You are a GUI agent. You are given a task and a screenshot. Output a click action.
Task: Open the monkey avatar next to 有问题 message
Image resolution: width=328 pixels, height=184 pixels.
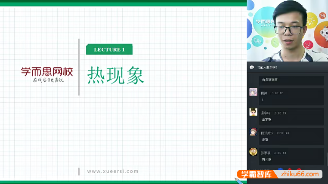(253, 152)
